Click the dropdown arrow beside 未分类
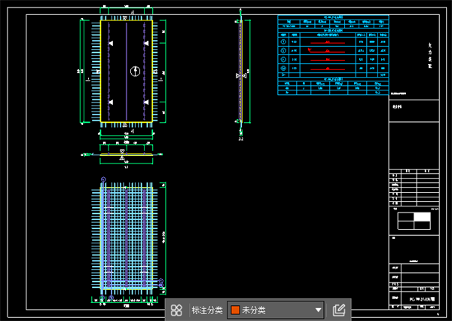Viewport: 452px width, 321px height. click(318, 310)
